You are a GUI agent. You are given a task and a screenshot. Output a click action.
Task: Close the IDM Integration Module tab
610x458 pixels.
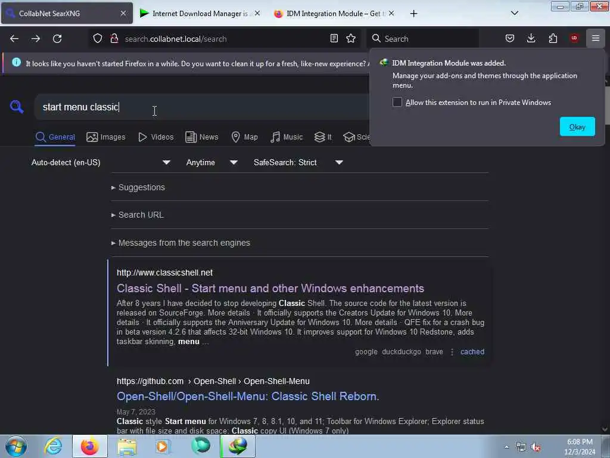[x=391, y=13]
